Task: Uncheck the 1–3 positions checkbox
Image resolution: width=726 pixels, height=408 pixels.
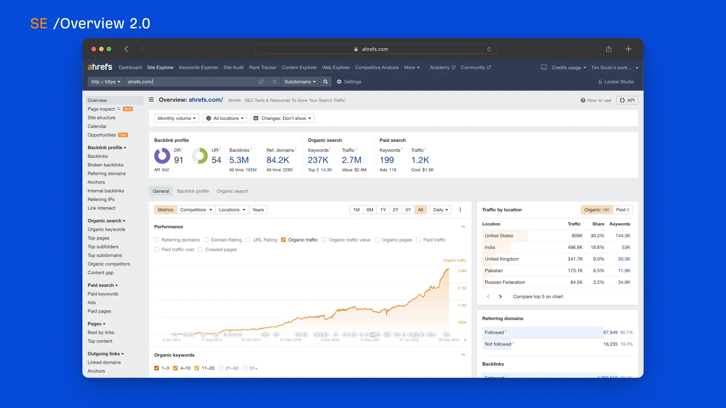Action: (x=157, y=368)
